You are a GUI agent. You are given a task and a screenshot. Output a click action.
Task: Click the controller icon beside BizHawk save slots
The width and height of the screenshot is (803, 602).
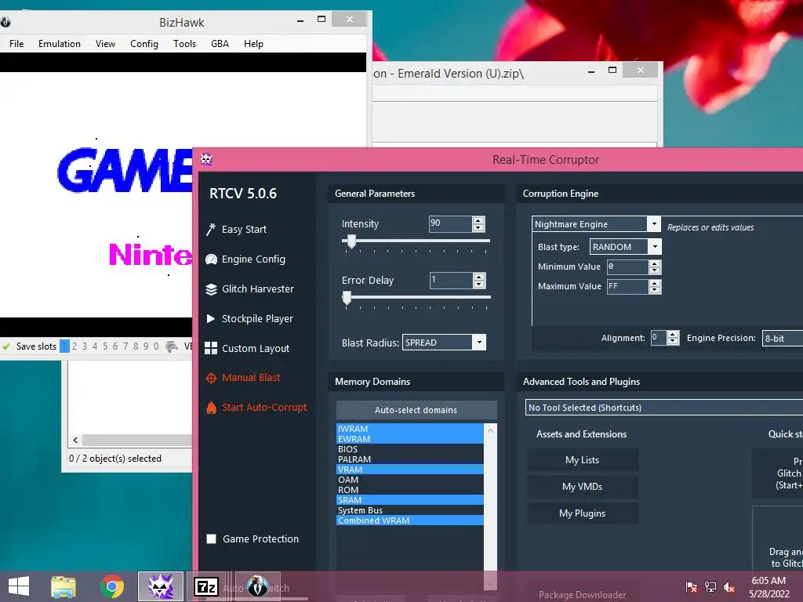point(172,346)
